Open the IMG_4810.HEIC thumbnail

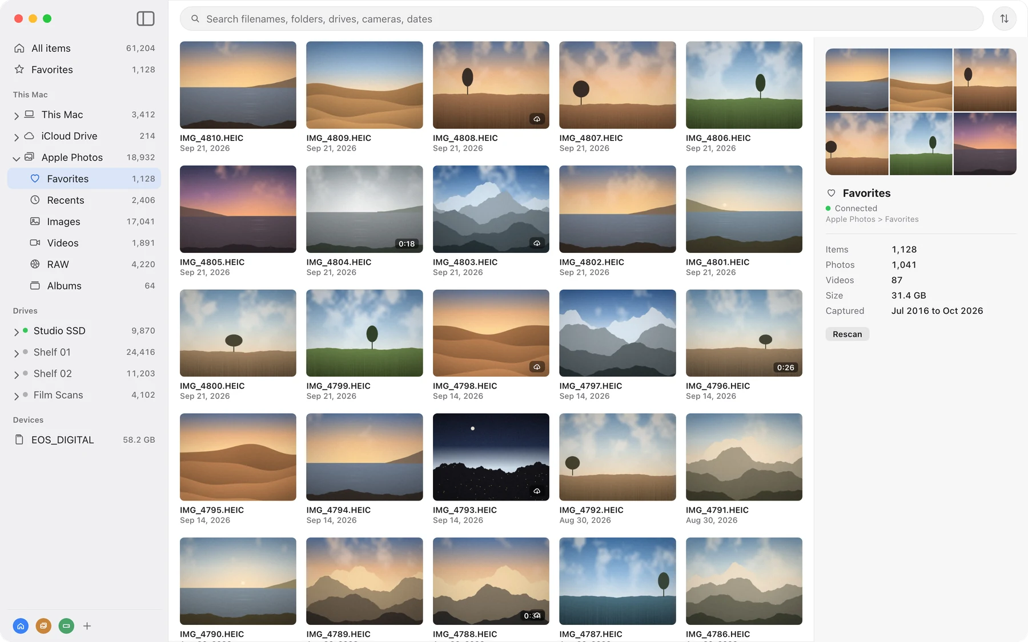(238, 85)
